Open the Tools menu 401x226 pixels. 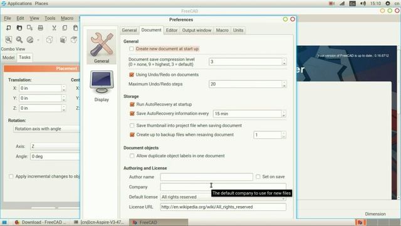coord(50,18)
